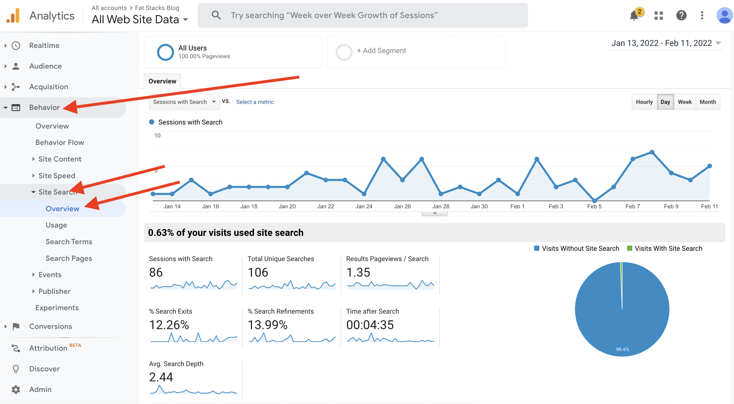Viewport: 734px width, 404px height.
Task: Expand the Audience section arrow
Action: (x=5, y=66)
